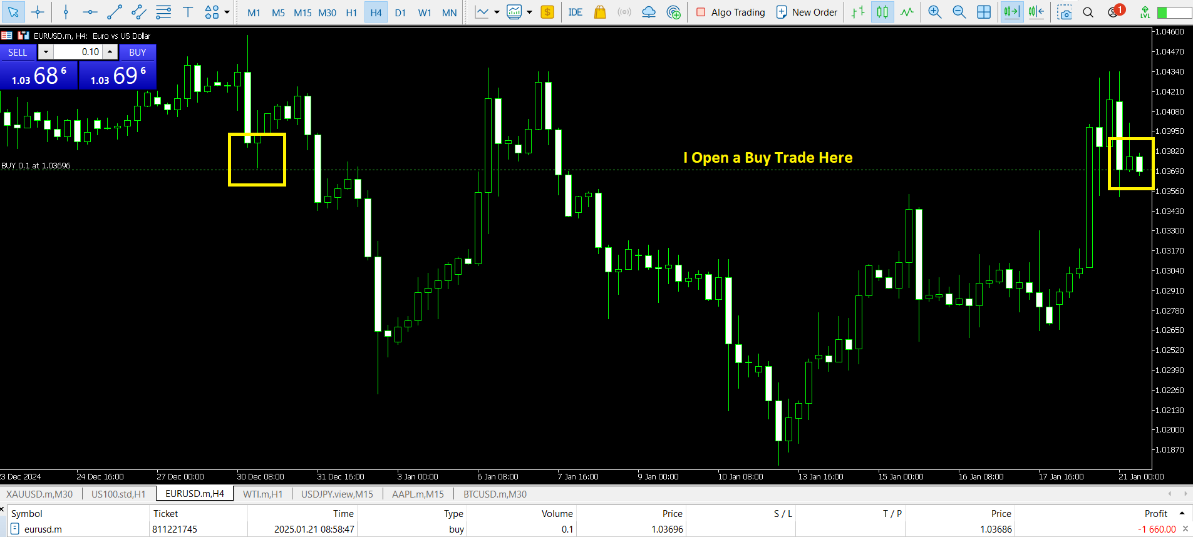This screenshot has width=1193, height=537.
Task: Select the crosshair tool
Action: click(38, 12)
